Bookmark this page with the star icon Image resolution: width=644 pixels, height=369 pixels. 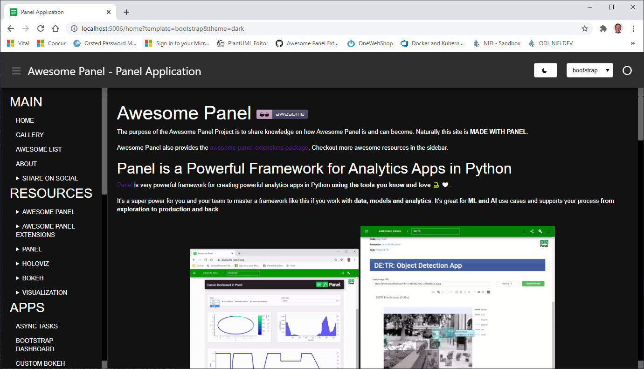click(x=585, y=28)
